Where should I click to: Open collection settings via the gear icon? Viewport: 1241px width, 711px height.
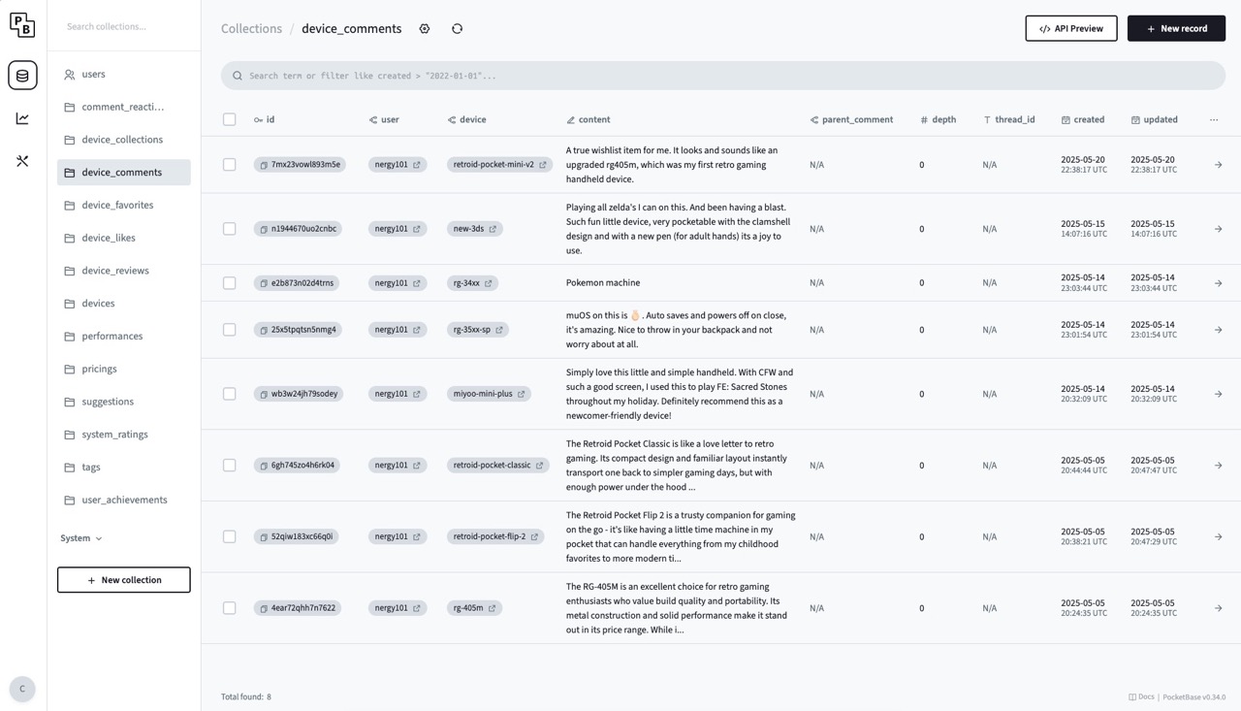click(x=425, y=28)
